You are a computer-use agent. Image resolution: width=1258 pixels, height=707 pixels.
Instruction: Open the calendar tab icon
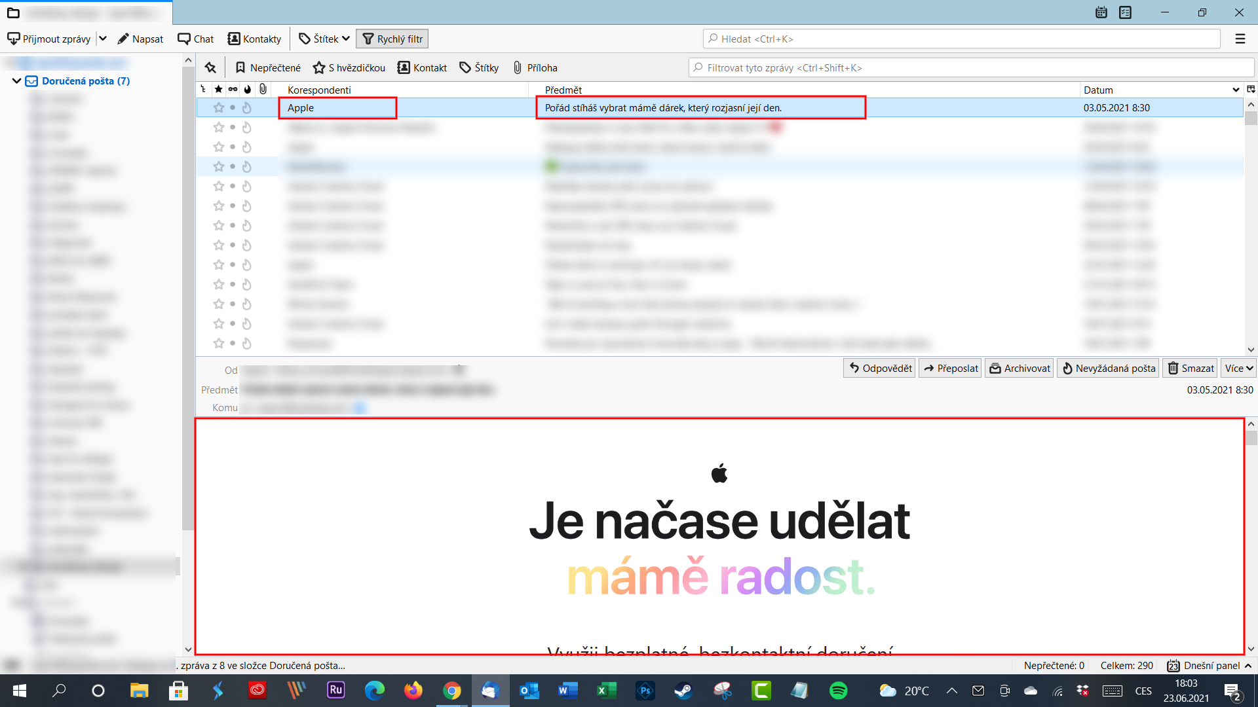(1101, 12)
